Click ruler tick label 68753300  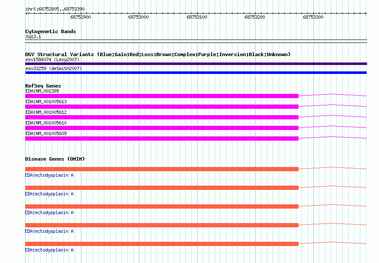click(x=313, y=17)
